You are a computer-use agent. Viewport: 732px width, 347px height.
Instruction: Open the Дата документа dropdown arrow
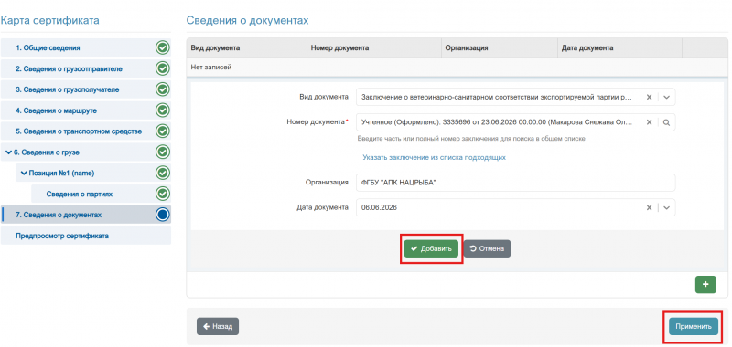pyautogui.click(x=667, y=207)
